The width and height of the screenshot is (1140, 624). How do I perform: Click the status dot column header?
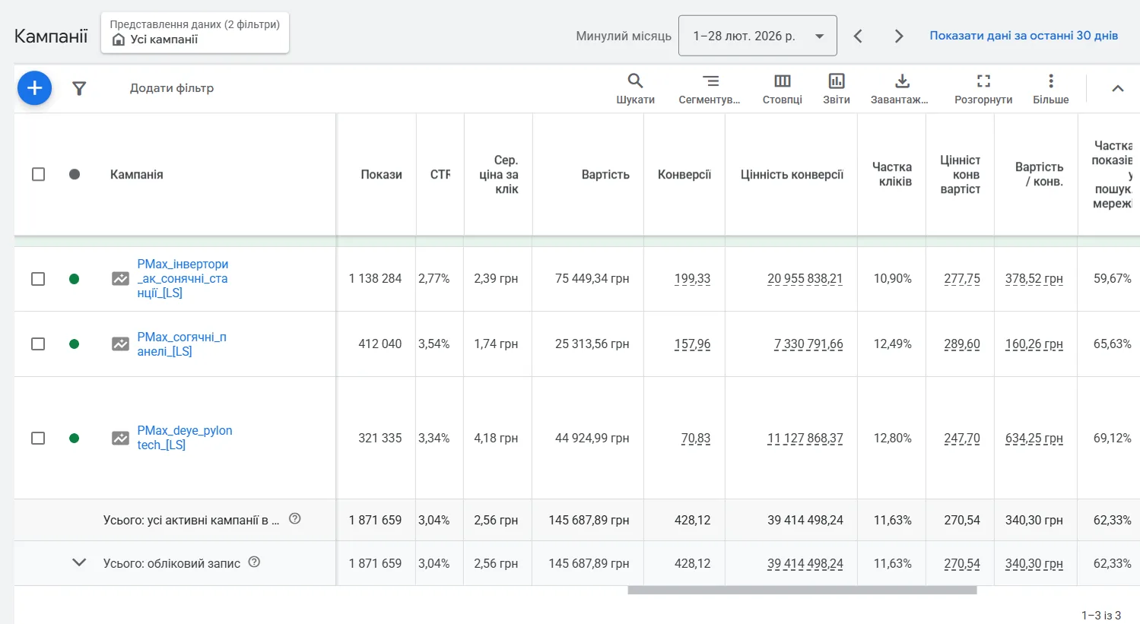75,174
